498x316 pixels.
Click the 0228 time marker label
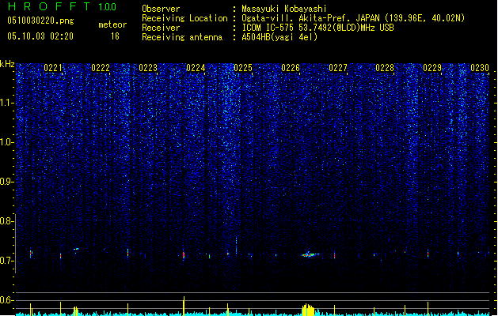coord(385,68)
